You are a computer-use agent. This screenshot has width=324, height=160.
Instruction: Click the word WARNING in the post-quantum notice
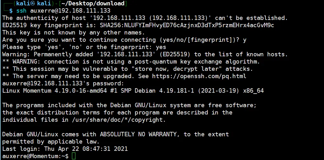coord(26,62)
